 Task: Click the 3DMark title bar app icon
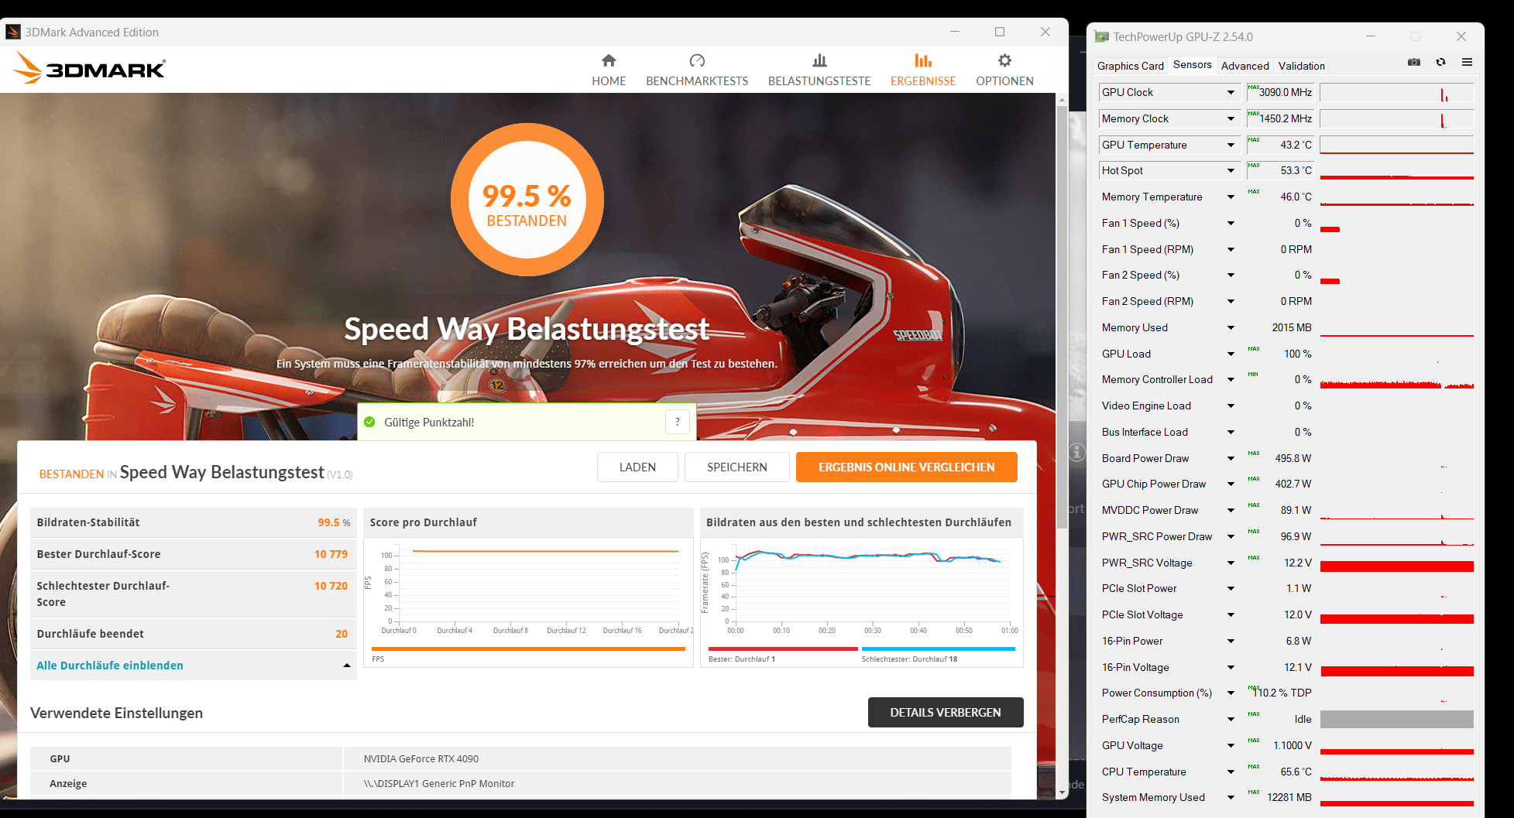[x=13, y=32]
